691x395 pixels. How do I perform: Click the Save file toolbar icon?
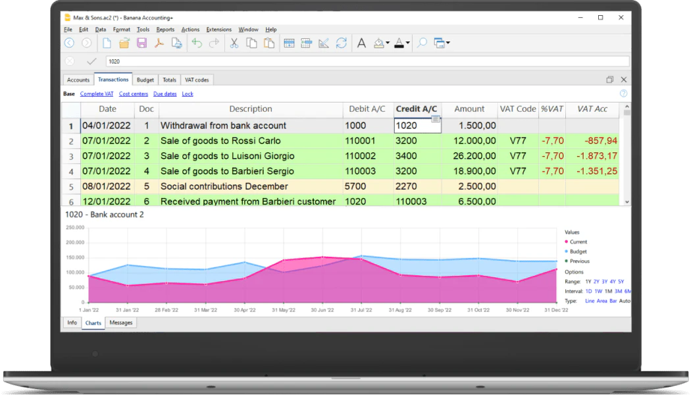142,43
